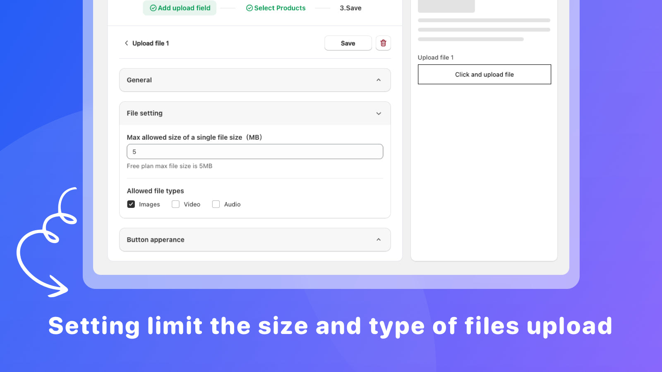Uncheck the Images file type checkbox
This screenshot has height=372, width=662.
[131, 204]
